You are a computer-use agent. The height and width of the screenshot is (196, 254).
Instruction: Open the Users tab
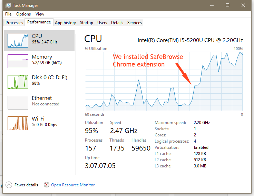(x=102, y=23)
